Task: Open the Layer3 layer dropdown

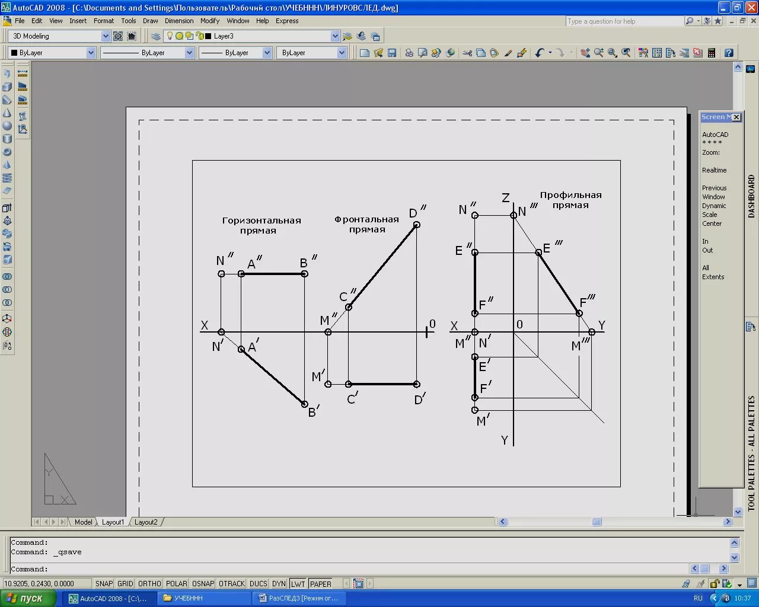Action: (335, 36)
